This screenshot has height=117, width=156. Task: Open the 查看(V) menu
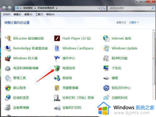28,14
